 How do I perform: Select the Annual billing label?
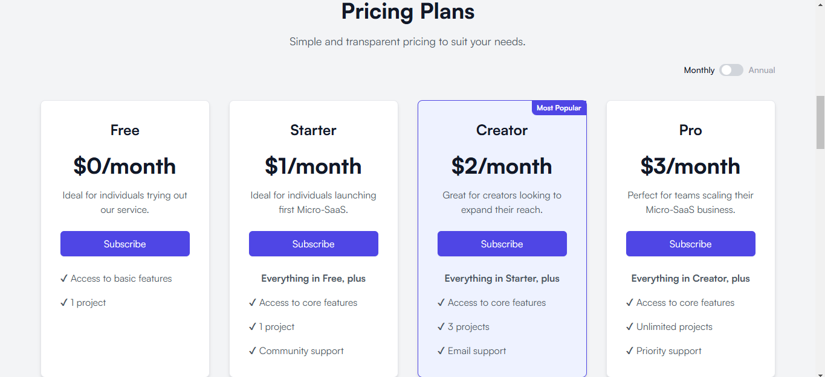762,70
